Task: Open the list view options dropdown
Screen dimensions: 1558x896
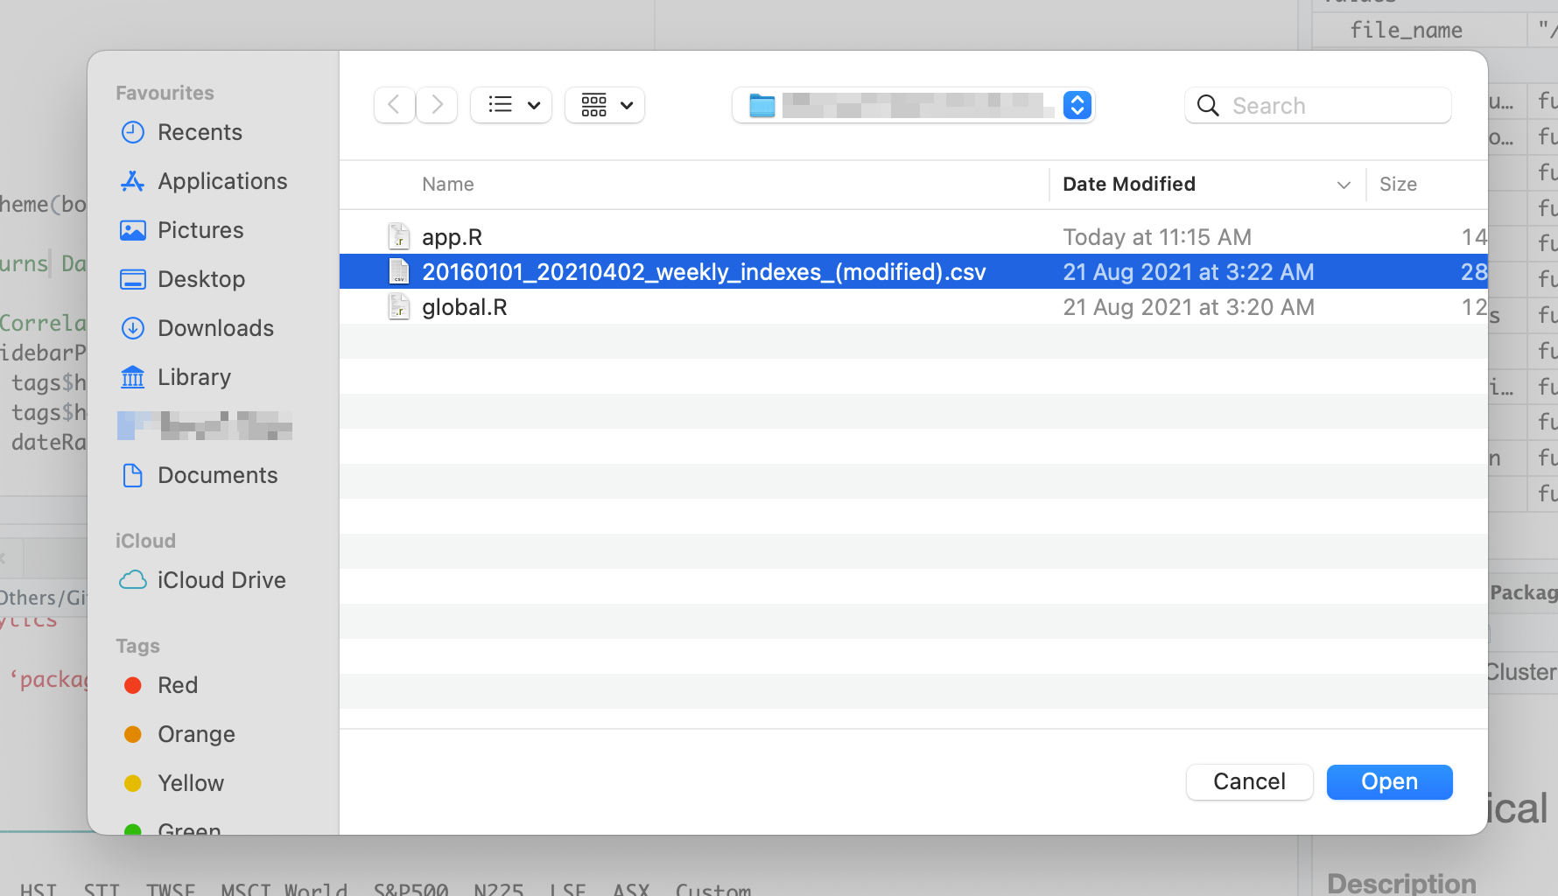Action: pos(511,105)
